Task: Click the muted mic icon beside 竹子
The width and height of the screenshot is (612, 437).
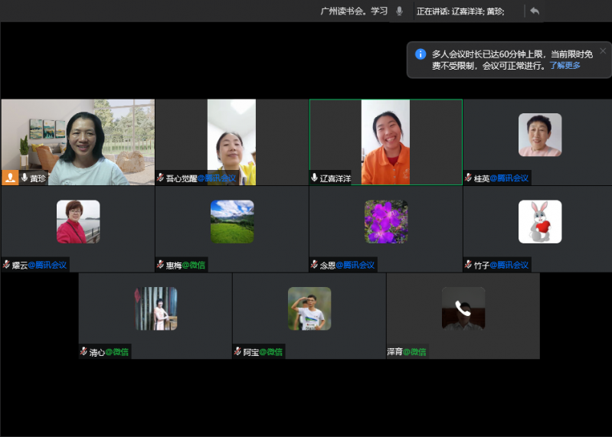Action: click(468, 265)
